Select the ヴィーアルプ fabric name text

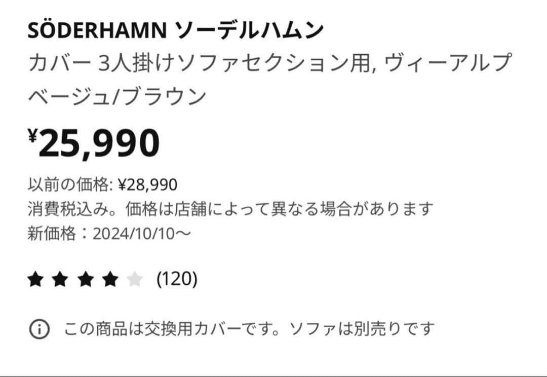click(x=447, y=64)
